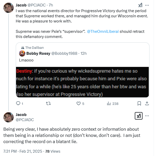Share the top tweet via share icon
Screen dimensions: 158x156
coord(147,104)
